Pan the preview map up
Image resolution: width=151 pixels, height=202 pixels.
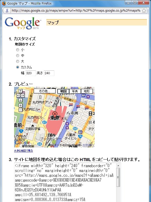coord(21,91)
